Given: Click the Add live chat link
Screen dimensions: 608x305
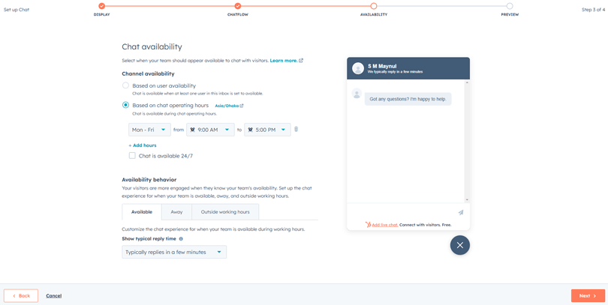Looking at the screenshot, I should [x=384, y=225].
